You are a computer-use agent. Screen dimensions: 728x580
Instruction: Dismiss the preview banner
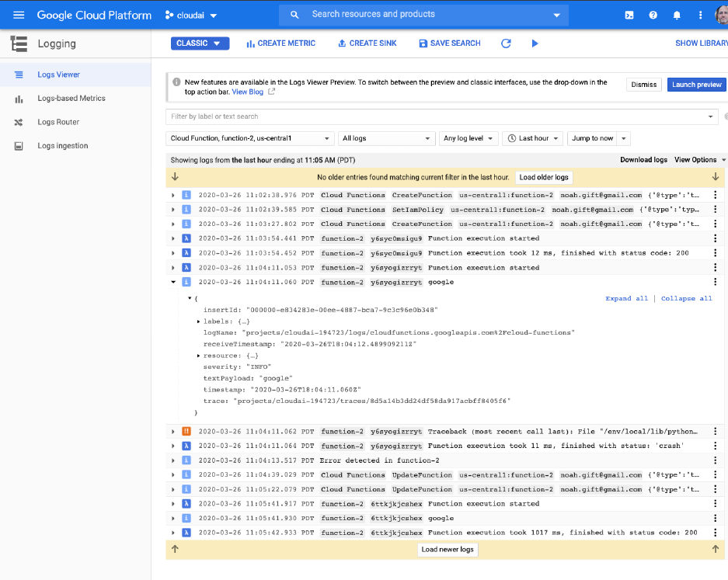(x=643, y=85)
